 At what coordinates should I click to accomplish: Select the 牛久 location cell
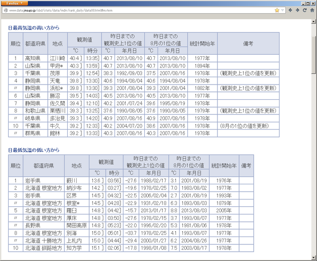pos(58,126)
